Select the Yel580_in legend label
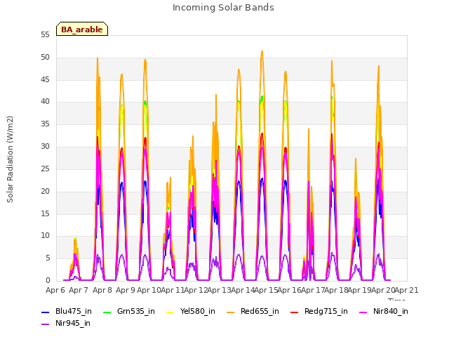 (198, 312)
